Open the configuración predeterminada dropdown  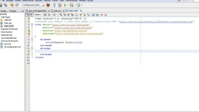point(33,5)
